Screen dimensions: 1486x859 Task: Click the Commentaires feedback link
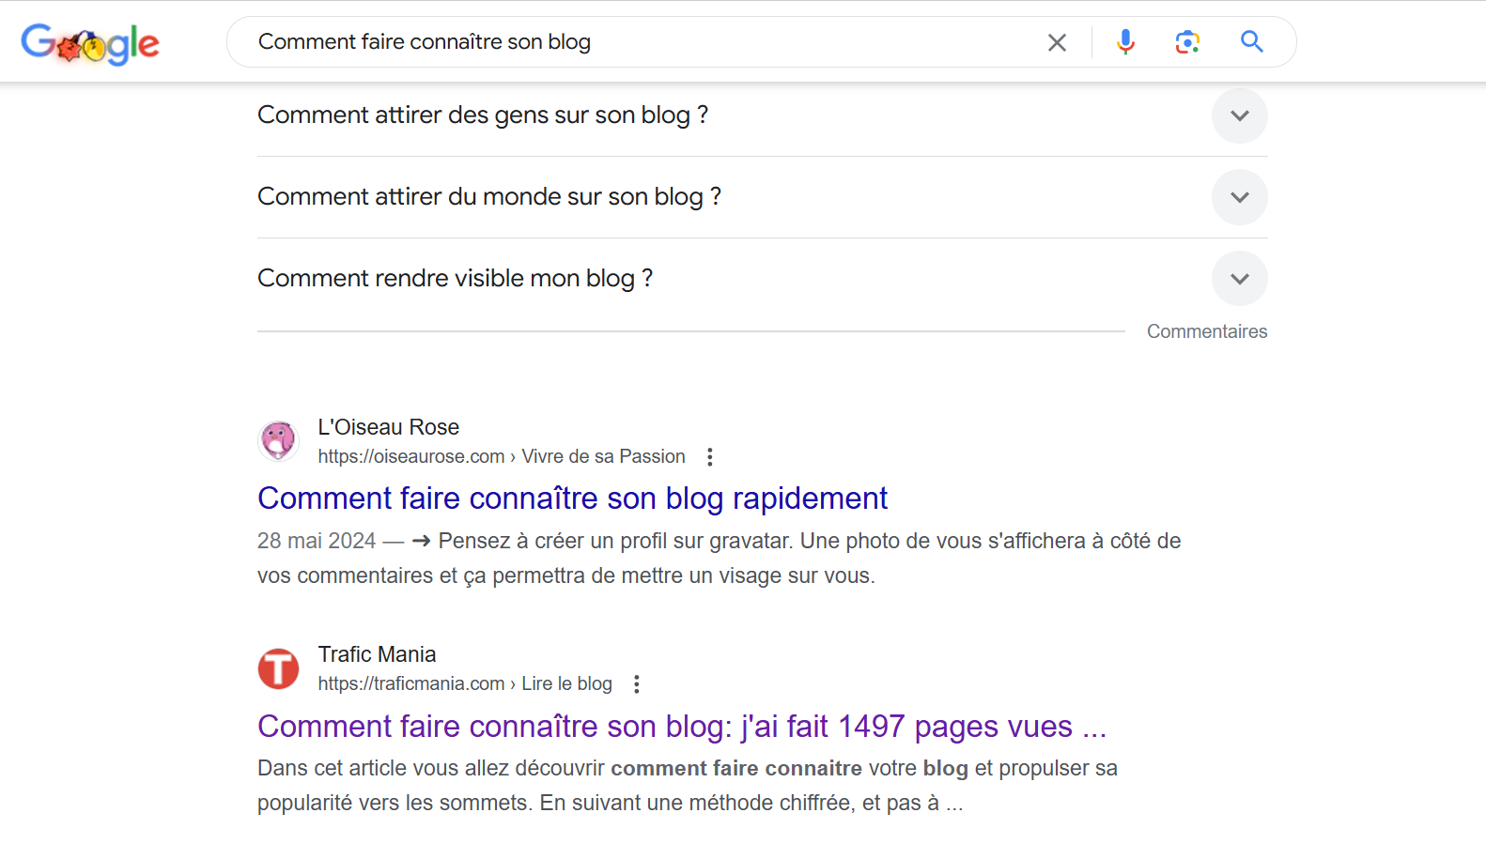tap(1207, 331)
